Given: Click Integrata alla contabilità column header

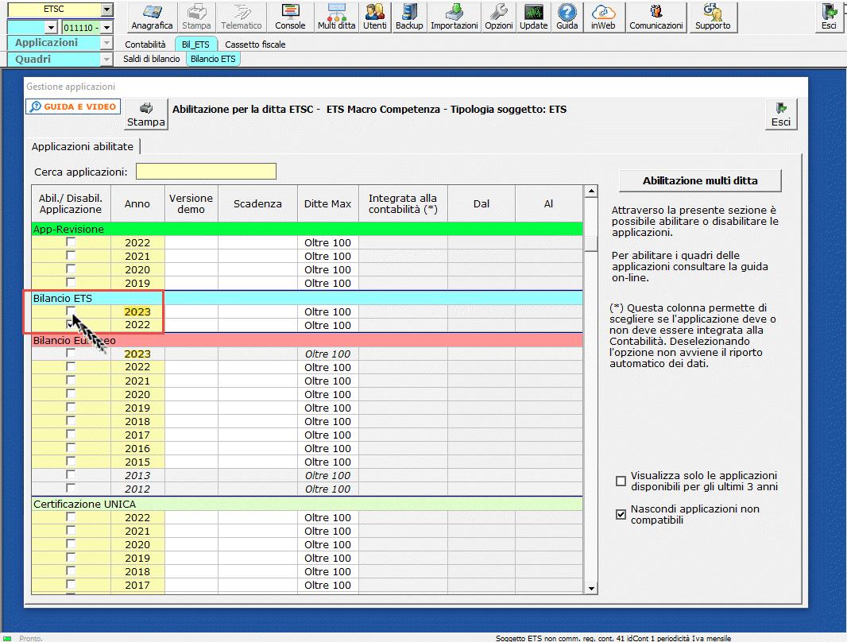Looking at the screenshot, I should pyautogui.click(x=403, y=203).
